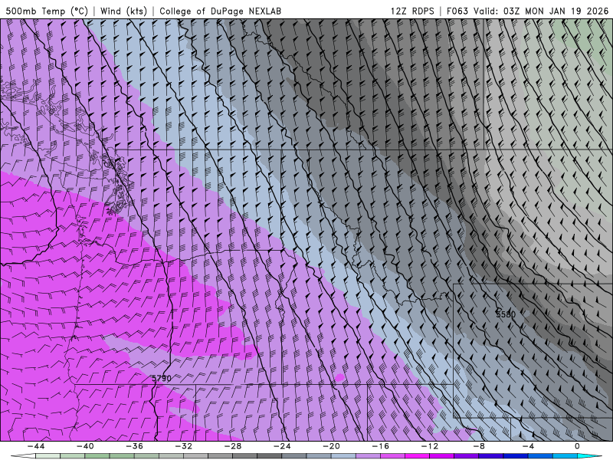Click the -12 colorbar tick label
Screen dimensions: 613x460
[x=430, y=446]
